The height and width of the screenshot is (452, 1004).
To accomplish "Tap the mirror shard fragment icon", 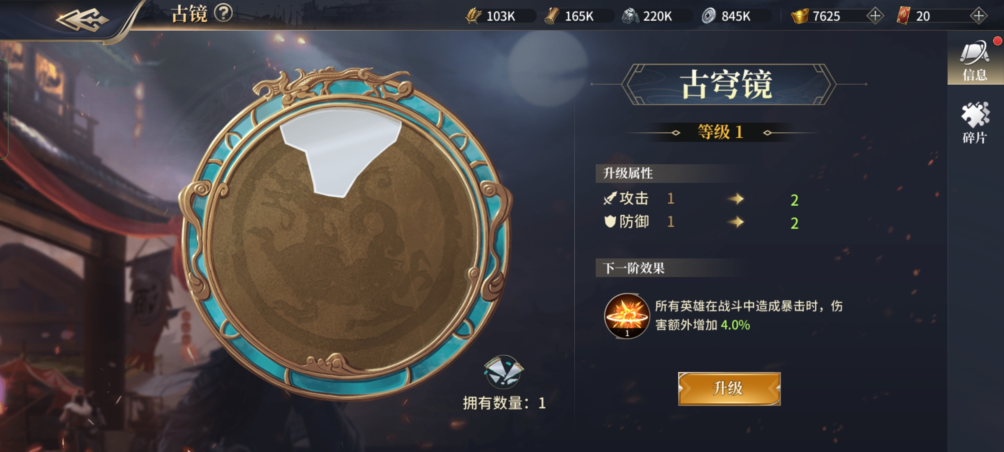I will tap(503, 372).
